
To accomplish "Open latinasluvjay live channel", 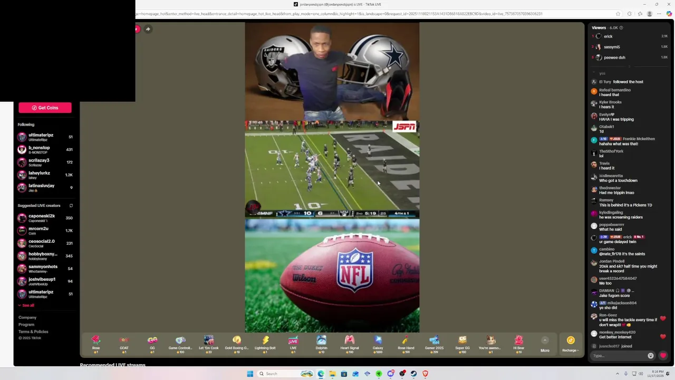I will 45,188.
